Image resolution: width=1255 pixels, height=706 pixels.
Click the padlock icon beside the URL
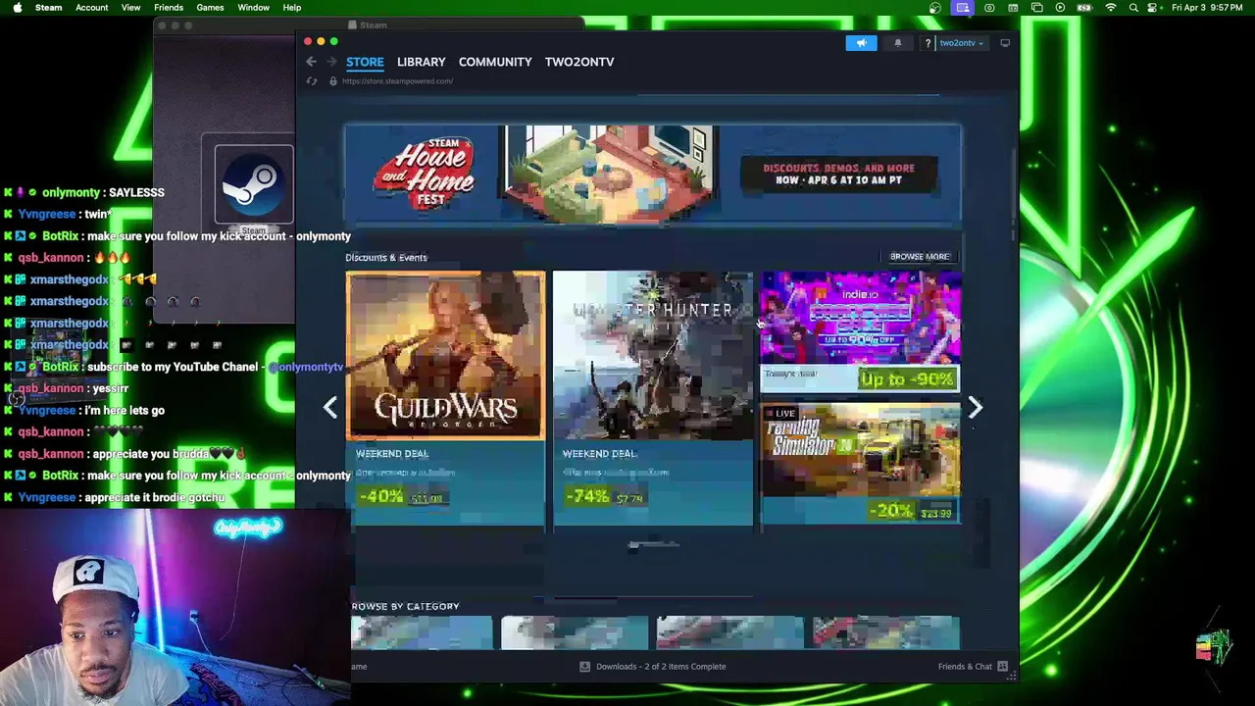(x=332, y=81)
